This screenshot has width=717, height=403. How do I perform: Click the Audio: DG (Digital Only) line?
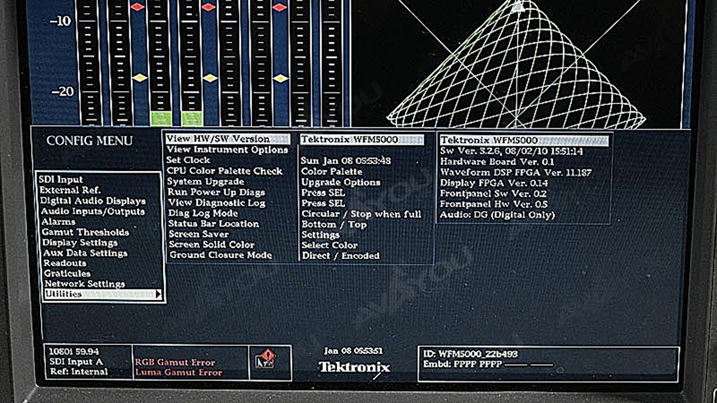(497, 215)
